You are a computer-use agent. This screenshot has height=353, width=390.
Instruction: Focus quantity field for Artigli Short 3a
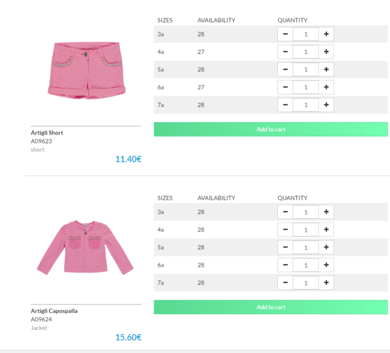coord(305,34)
